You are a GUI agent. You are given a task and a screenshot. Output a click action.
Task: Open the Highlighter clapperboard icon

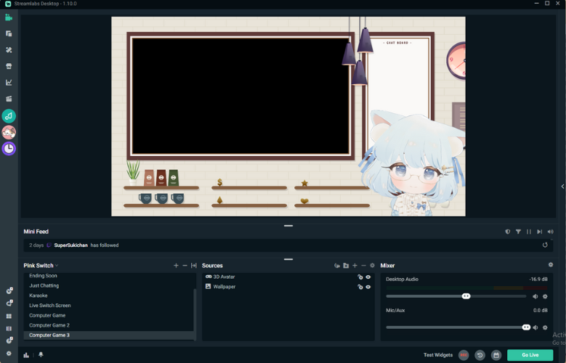[9, 99]
